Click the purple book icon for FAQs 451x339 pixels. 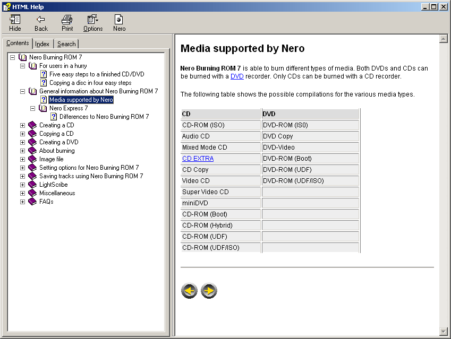click(x=32, y=202)
